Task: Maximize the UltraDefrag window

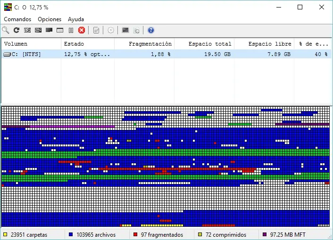Action: (300, 7)
